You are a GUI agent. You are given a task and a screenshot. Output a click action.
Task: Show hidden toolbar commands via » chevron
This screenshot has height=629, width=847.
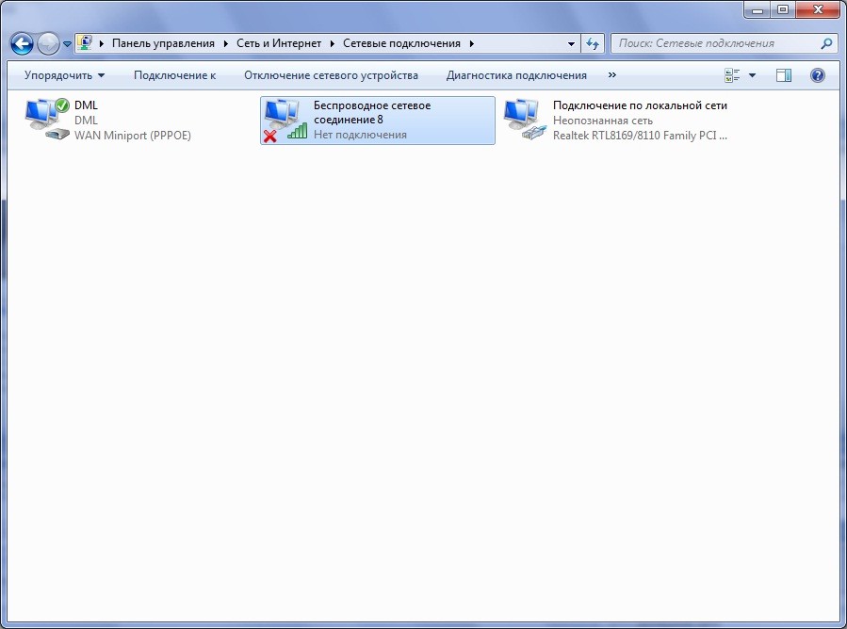click(612, 75)
